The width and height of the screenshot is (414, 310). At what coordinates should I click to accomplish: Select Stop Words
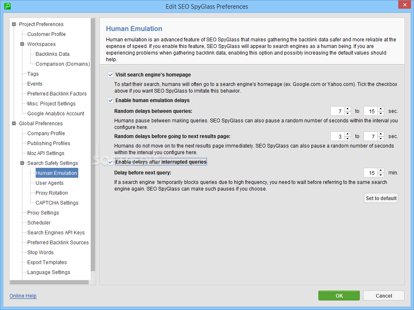click(41, 253)
